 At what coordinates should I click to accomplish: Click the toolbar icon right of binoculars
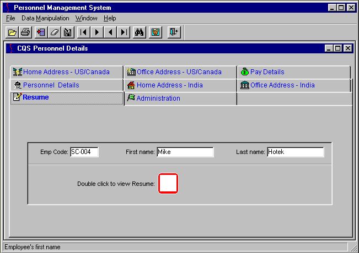pyautogui.click(x=156, y=32)
